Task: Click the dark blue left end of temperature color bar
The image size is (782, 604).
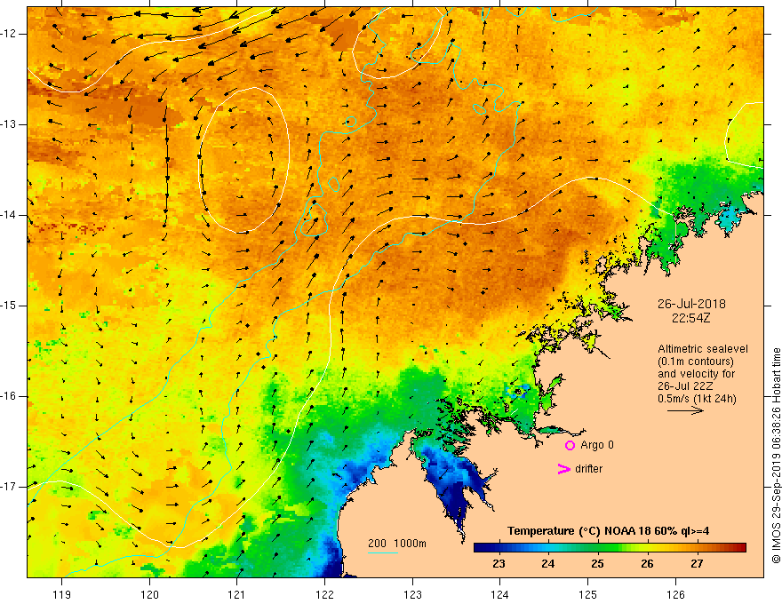Action: (x=480, y=548)
